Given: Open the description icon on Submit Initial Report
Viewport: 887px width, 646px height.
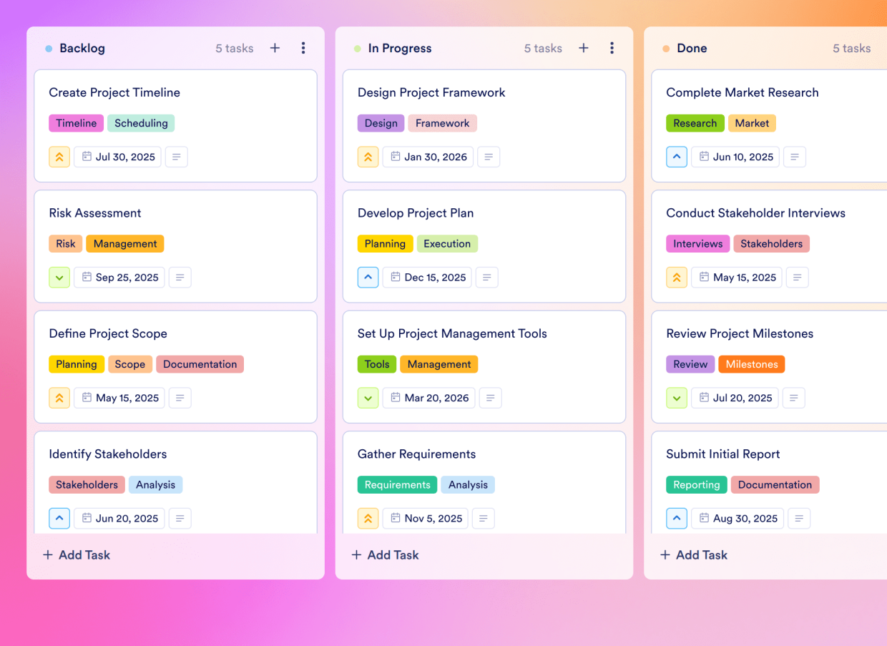Looking at the screenshot, I should click(799, 518).
